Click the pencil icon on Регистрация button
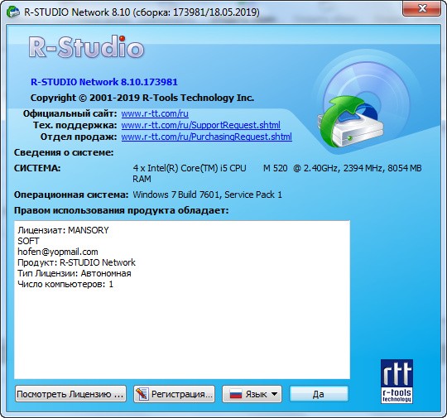 [142, 394]
